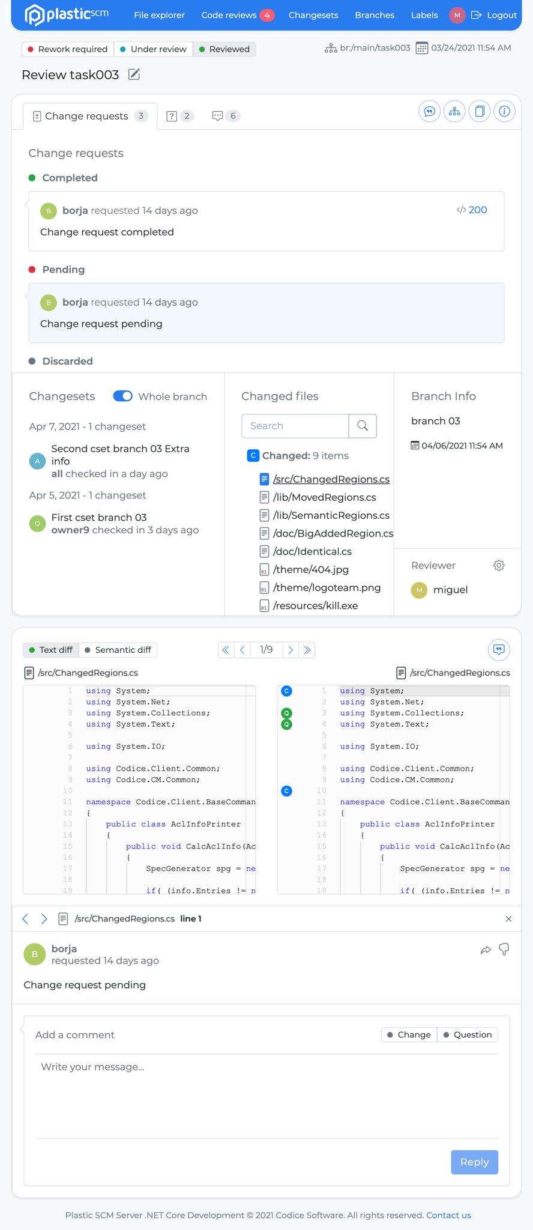Set review status to Rework required
This screenshot has height=1230, width=533.
click(x=67, y=49)
